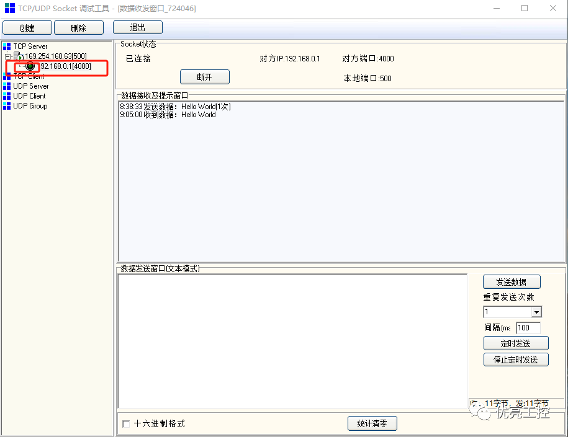Click the 间隔 interval field showing 100
Viewport: 568px width, 437px height.
[x=528, y=328]
